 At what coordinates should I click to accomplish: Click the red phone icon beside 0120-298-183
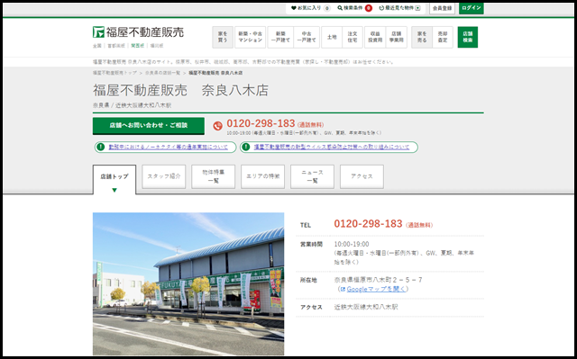click(x=218, y=126)
